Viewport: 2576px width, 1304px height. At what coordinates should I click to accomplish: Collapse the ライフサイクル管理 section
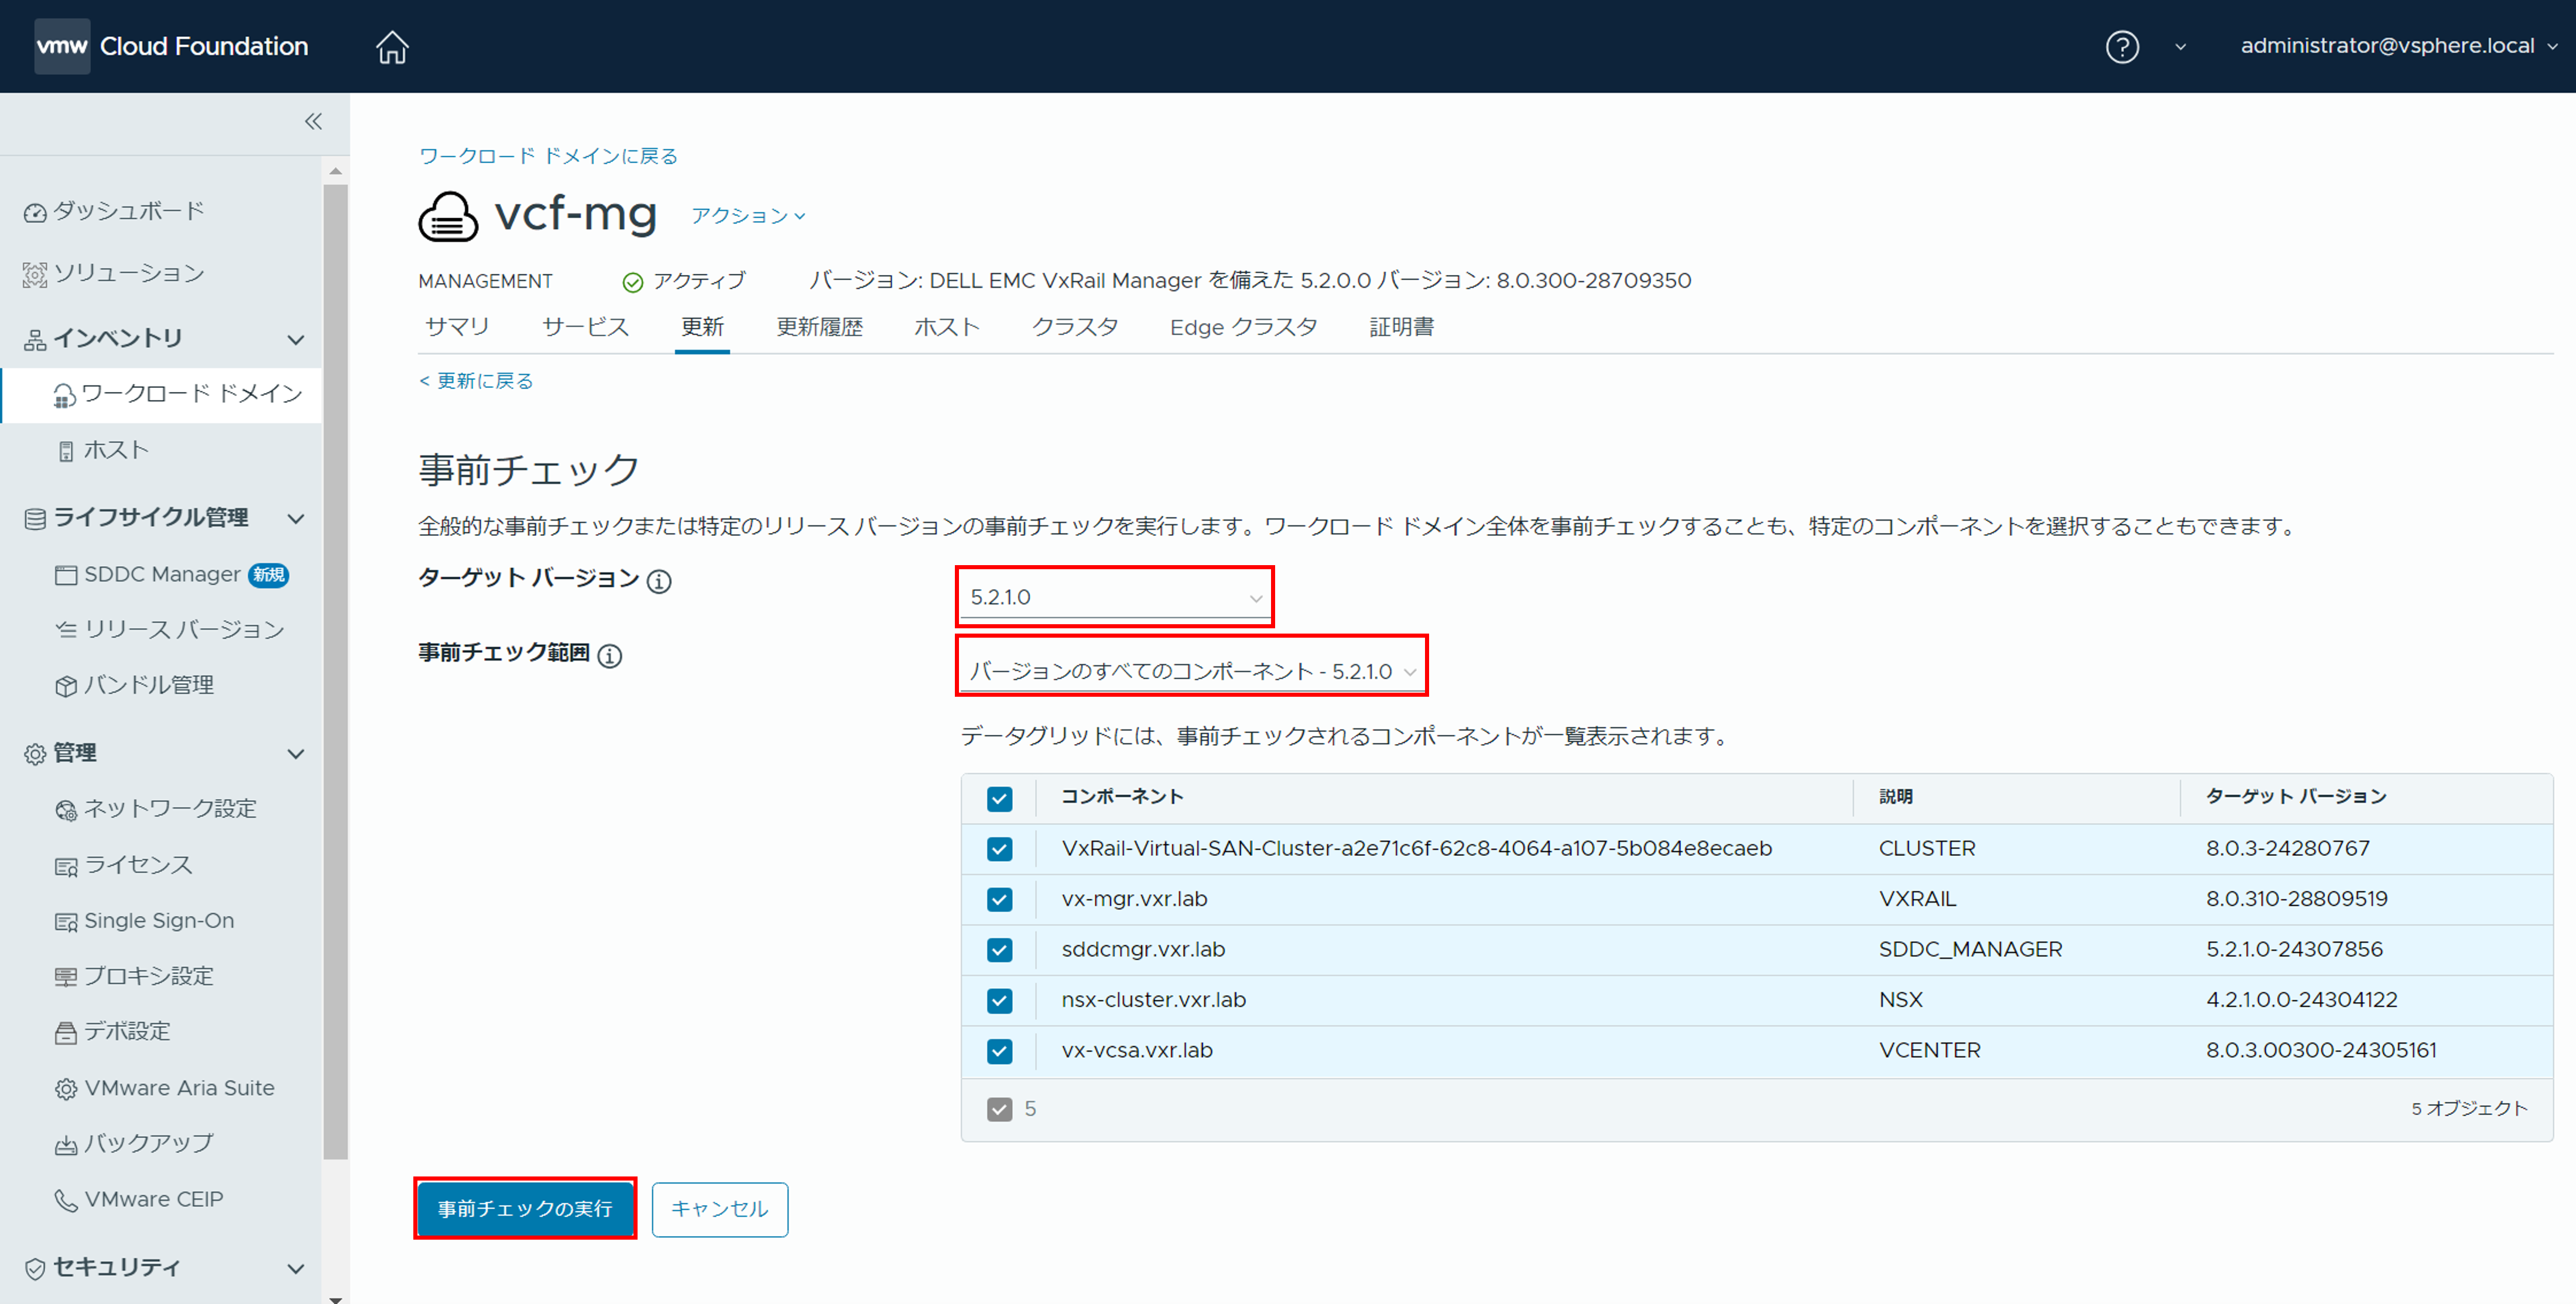pyautogui.click(x=296, y=518)
